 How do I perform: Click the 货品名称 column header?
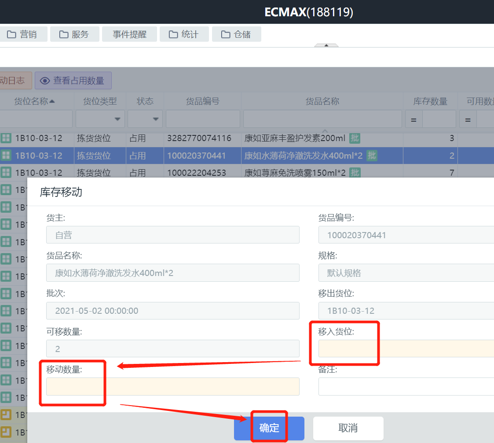[x=322, y=101]
